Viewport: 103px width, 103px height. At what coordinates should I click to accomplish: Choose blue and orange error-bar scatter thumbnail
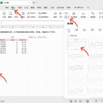click(x=95, y=56)
